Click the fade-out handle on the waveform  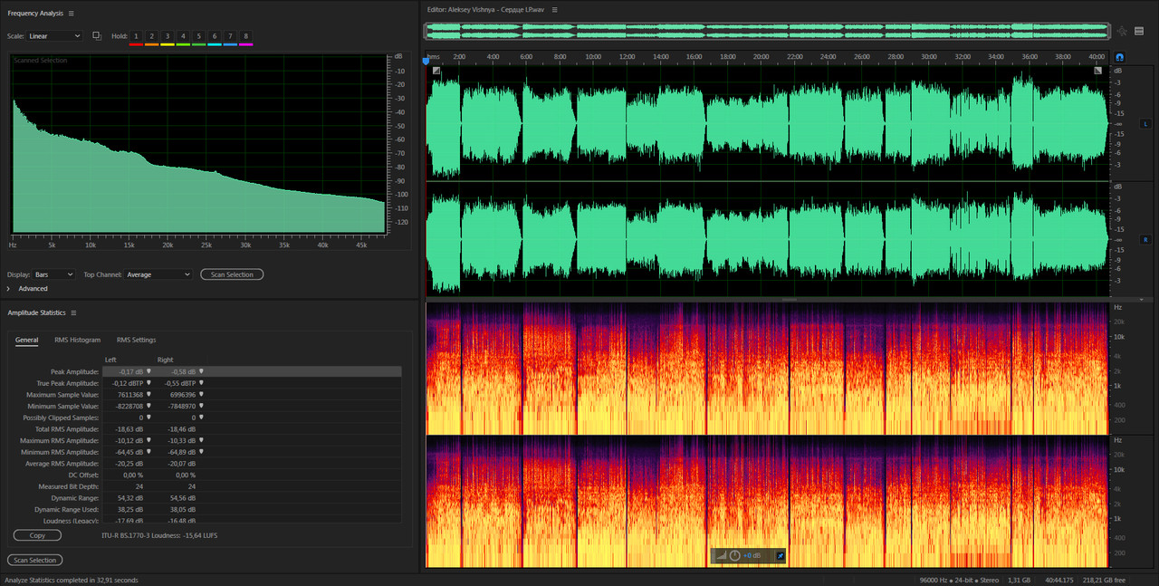pos(1098,70)
